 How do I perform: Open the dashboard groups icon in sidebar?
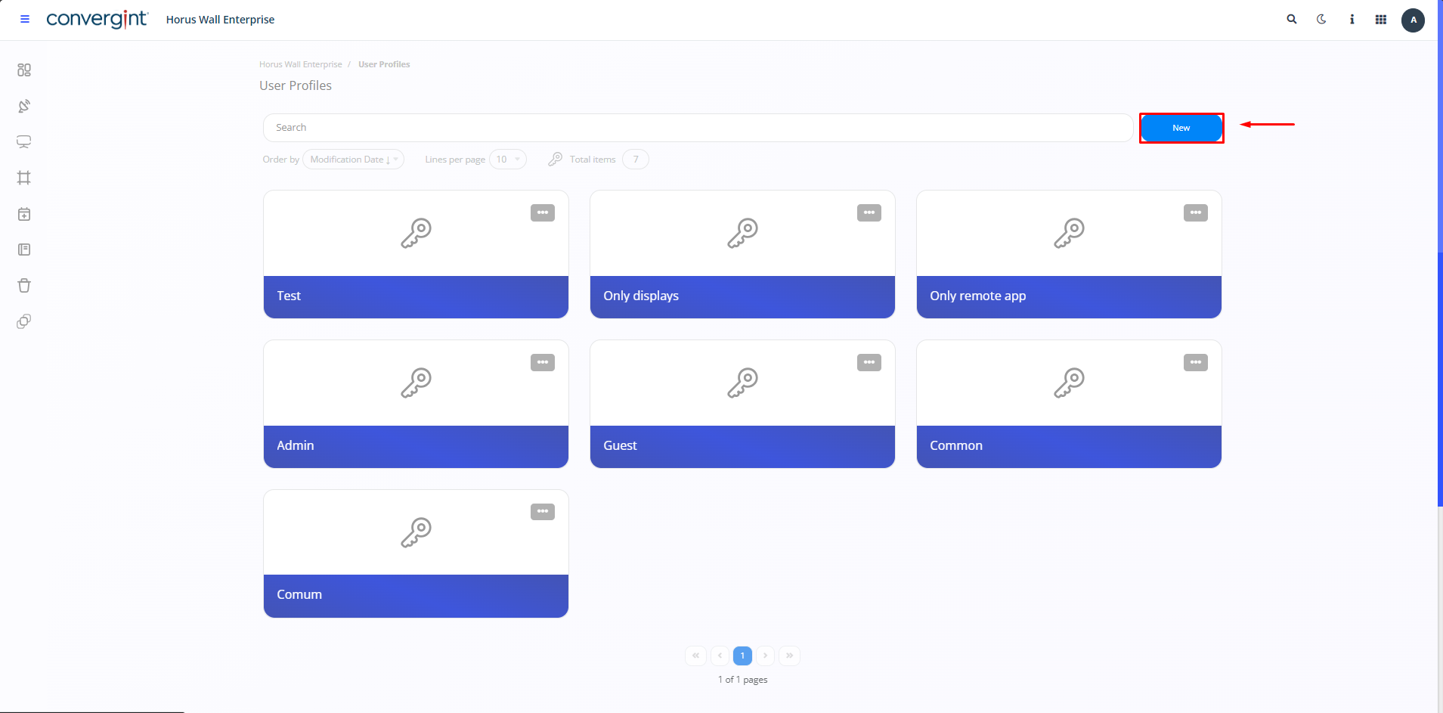[x=24, y=70]
